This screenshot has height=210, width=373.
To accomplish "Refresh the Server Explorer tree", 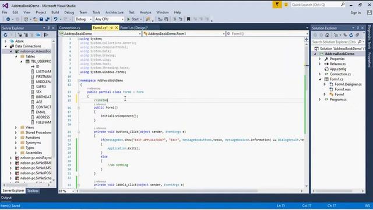I will [x=5, y=35].
